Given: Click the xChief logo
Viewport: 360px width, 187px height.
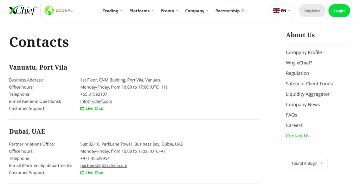Looking at the screenshot, I should [22, 11].
